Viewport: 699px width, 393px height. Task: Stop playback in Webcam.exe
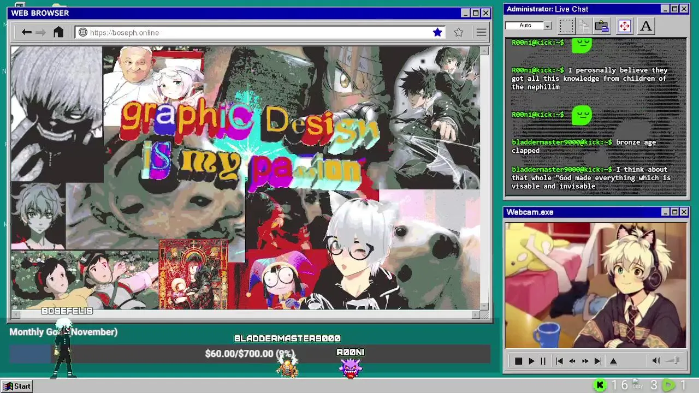[x=518, y=361]
